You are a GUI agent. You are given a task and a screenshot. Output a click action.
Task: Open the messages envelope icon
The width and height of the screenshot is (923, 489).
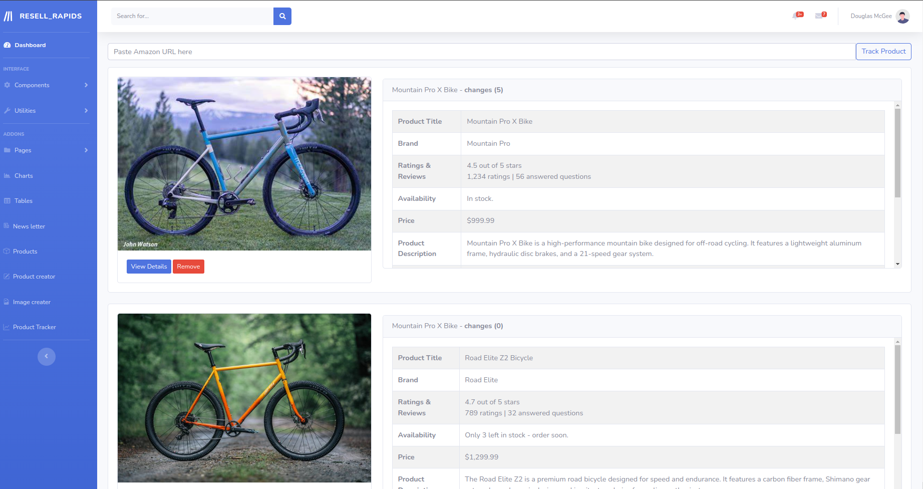pos(819,16)
